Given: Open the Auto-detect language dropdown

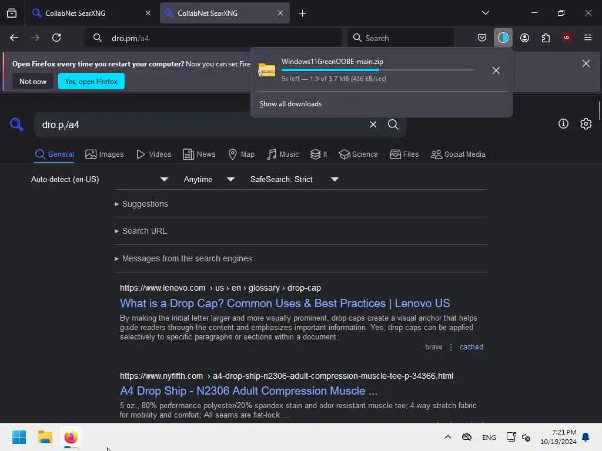Looking at the screenshot, I should tap(99, 180).
